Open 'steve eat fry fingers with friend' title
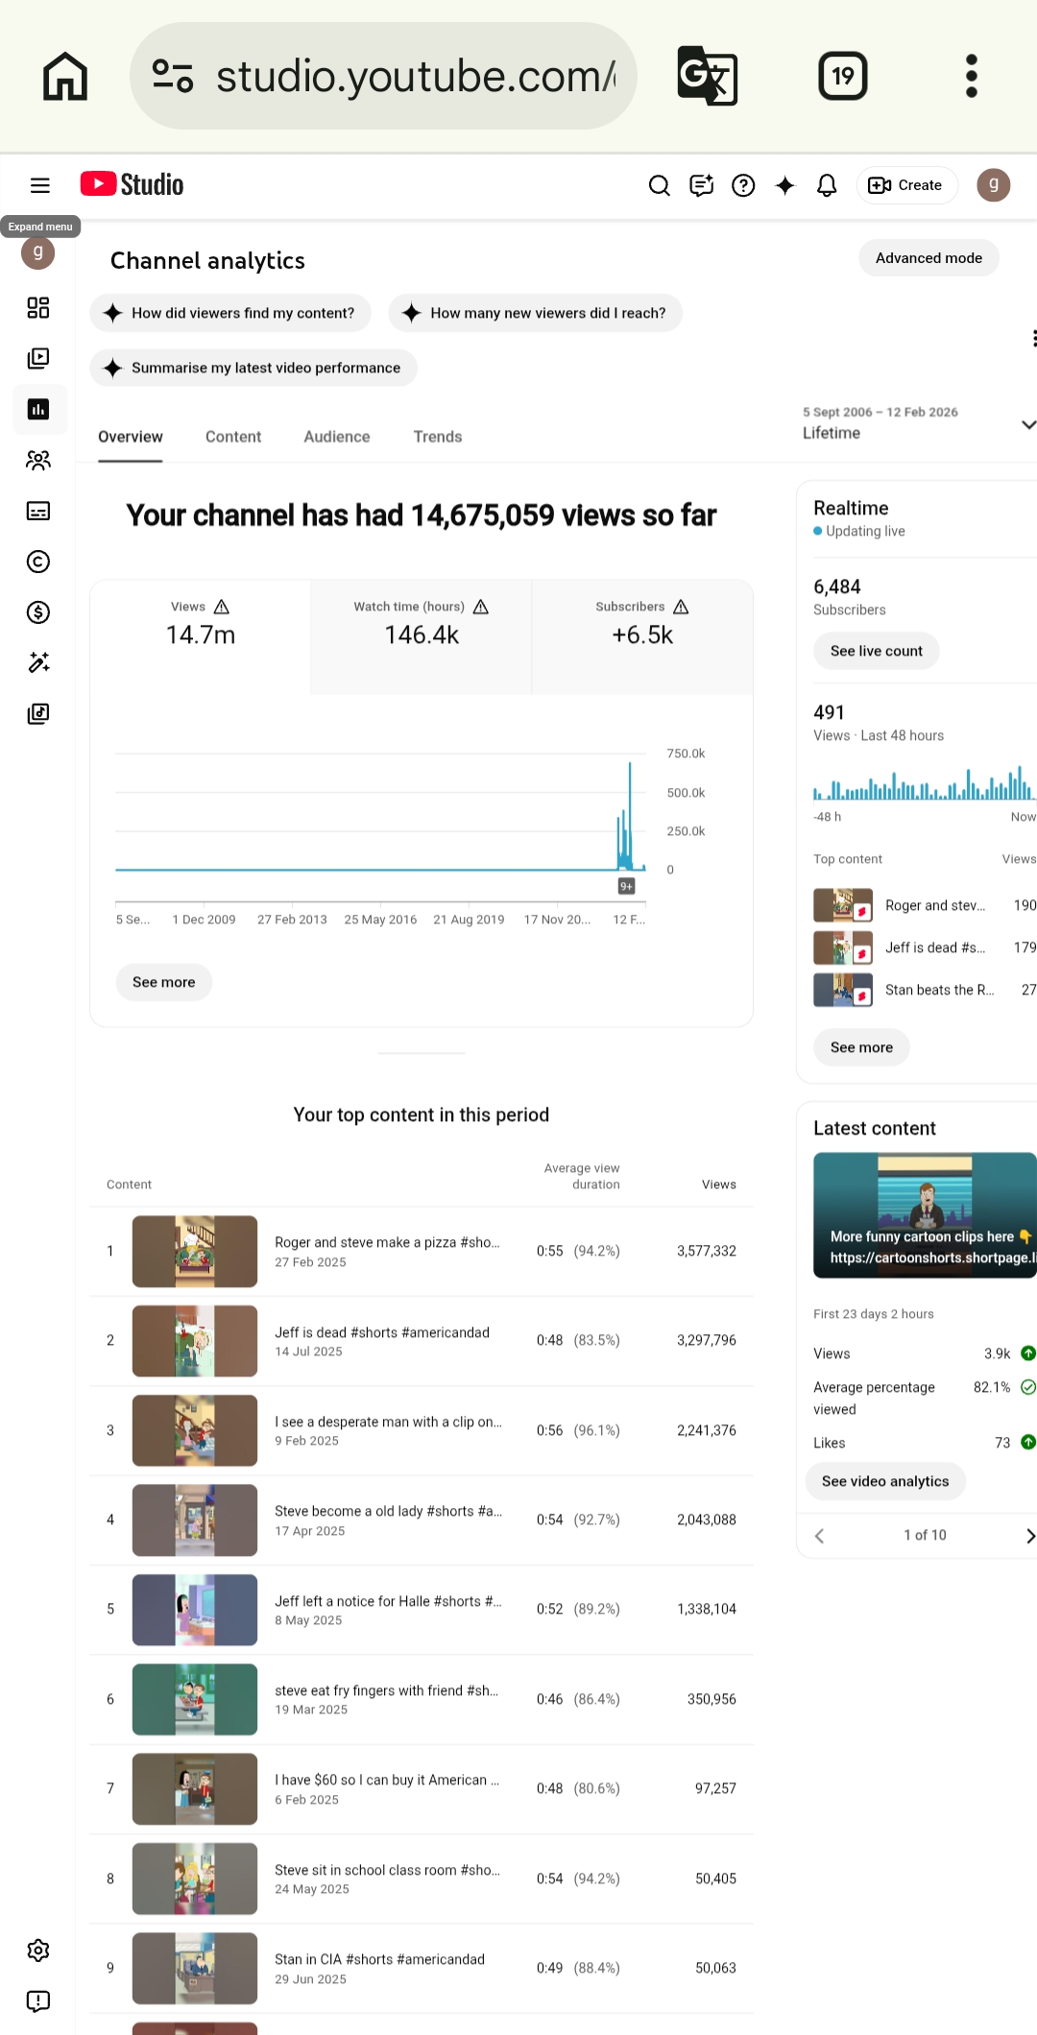Image resolution: width=1037 pixels, height=2035 pixels. tap(386, 1690)
